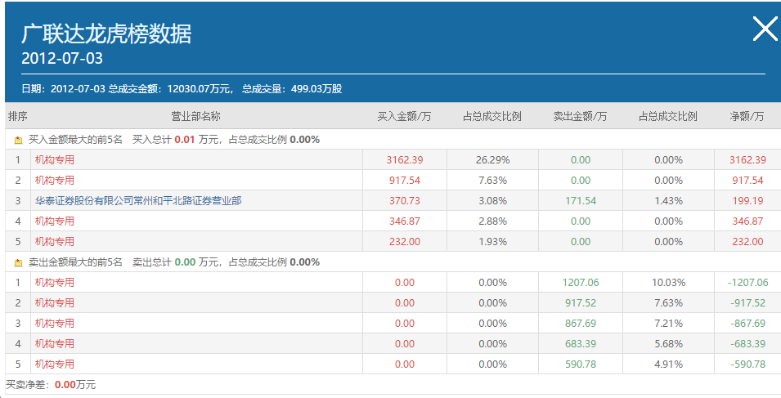Open 机构专用 link in sell rank 5 row
The width and height of the screenshot is (781, 398).
pyautogui.click(x=54, y=364)
